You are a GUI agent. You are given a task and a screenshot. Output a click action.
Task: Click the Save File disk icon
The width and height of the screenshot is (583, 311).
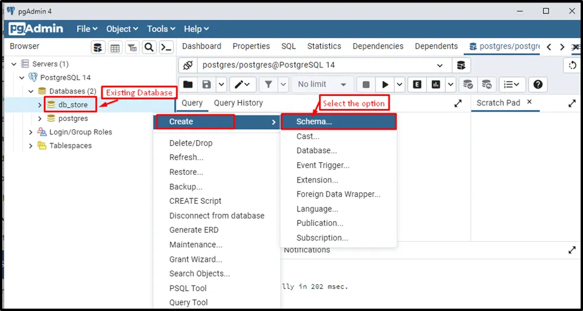click(206, 85)
